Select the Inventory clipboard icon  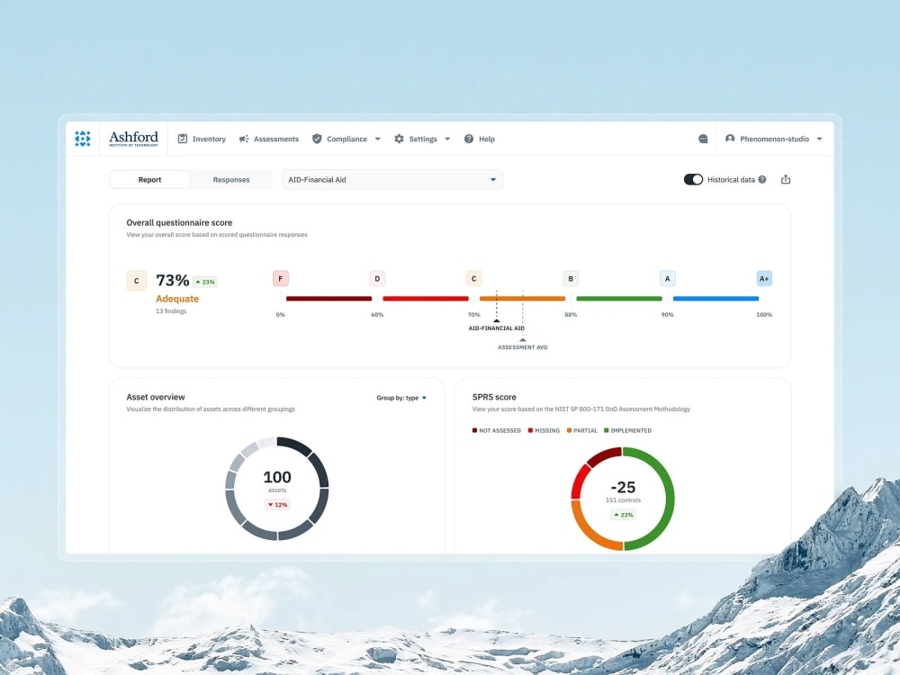pyautogui.click(x=183, y=139)
